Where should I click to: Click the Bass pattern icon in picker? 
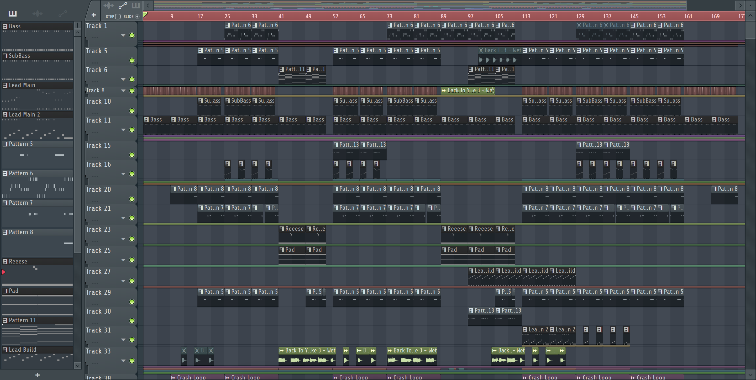[x=5, y=27]
